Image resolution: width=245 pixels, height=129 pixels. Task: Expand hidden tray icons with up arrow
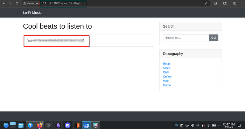pos(219,125)
